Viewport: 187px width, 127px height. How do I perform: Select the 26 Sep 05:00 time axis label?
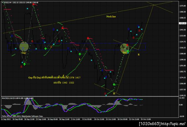click(x=53, y=119)
